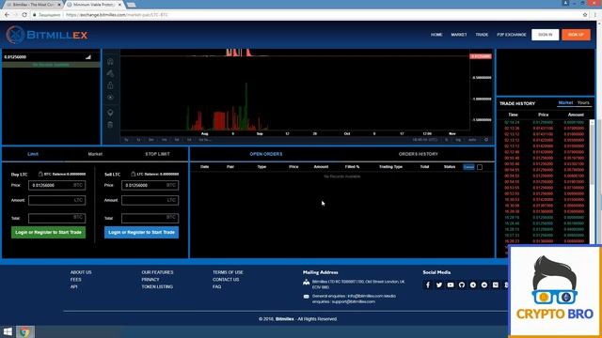Open the Facebook social media icon
The height and width of the screenshot is (338, 602).
428,285
